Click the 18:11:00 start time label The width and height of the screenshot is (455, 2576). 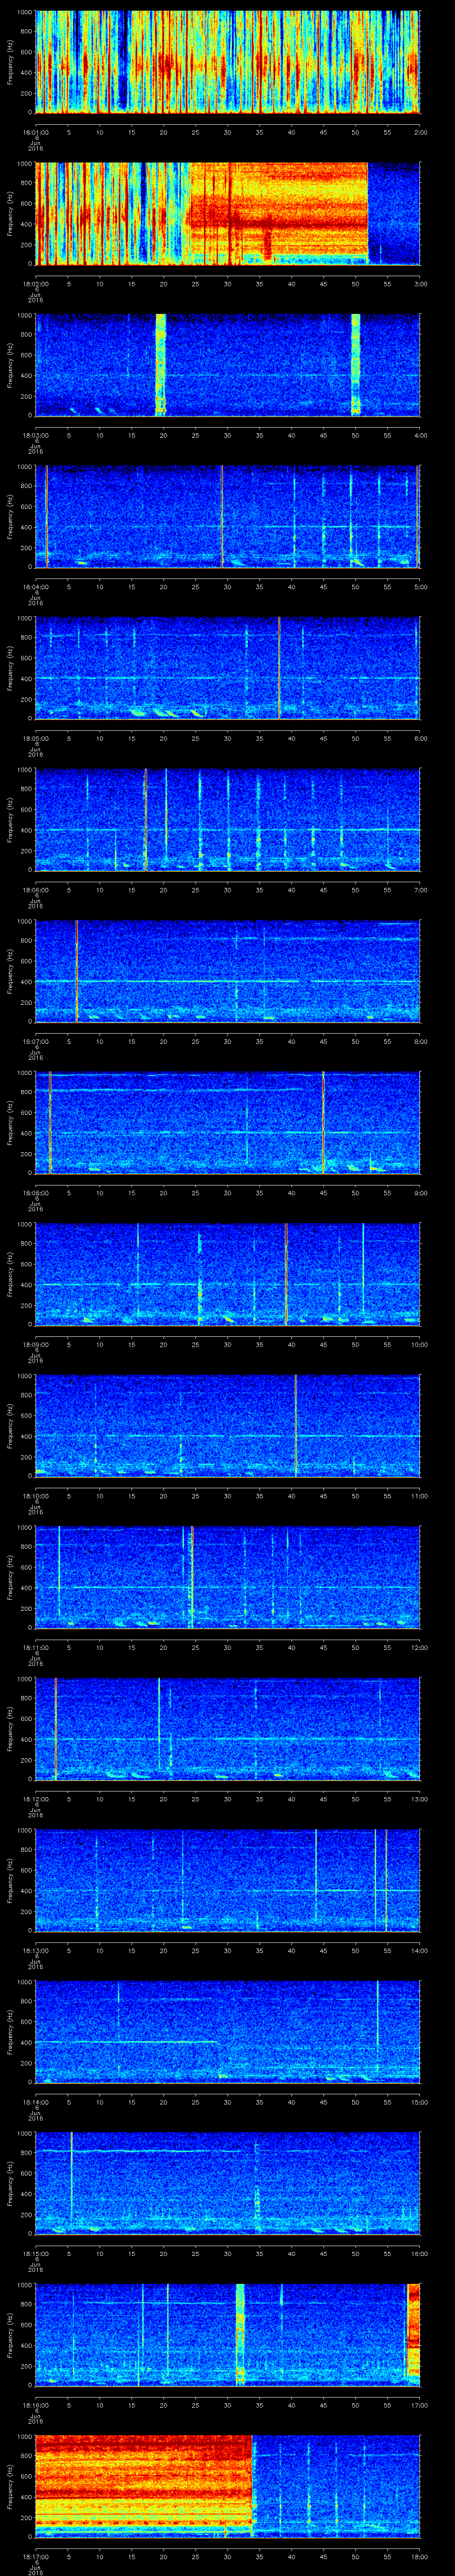(35, 1648)
